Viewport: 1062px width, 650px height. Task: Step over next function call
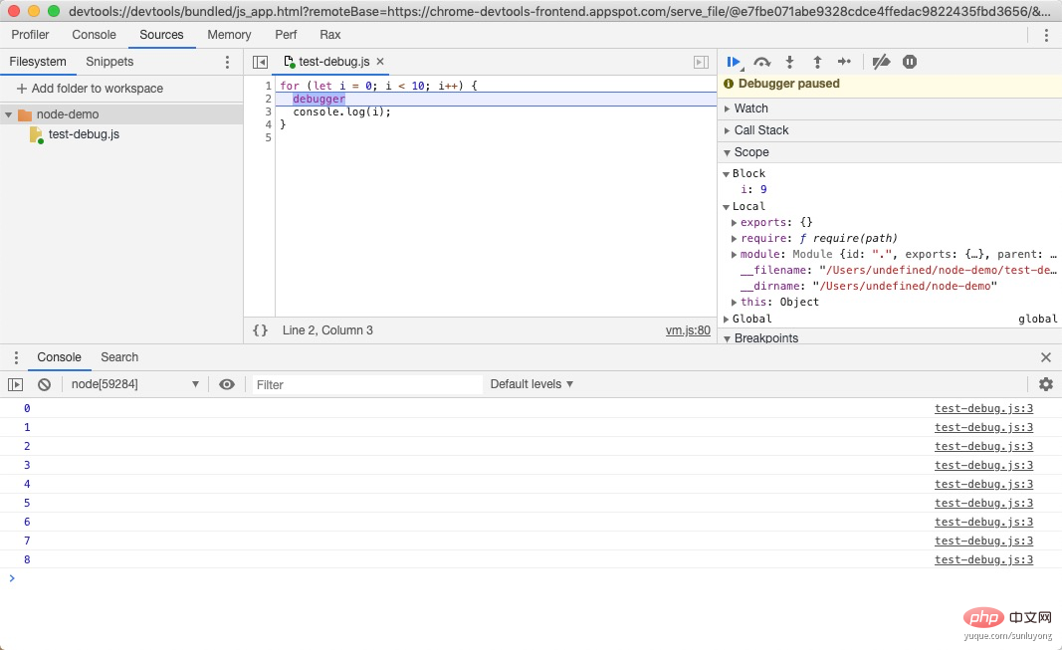[x=762, y=62]
